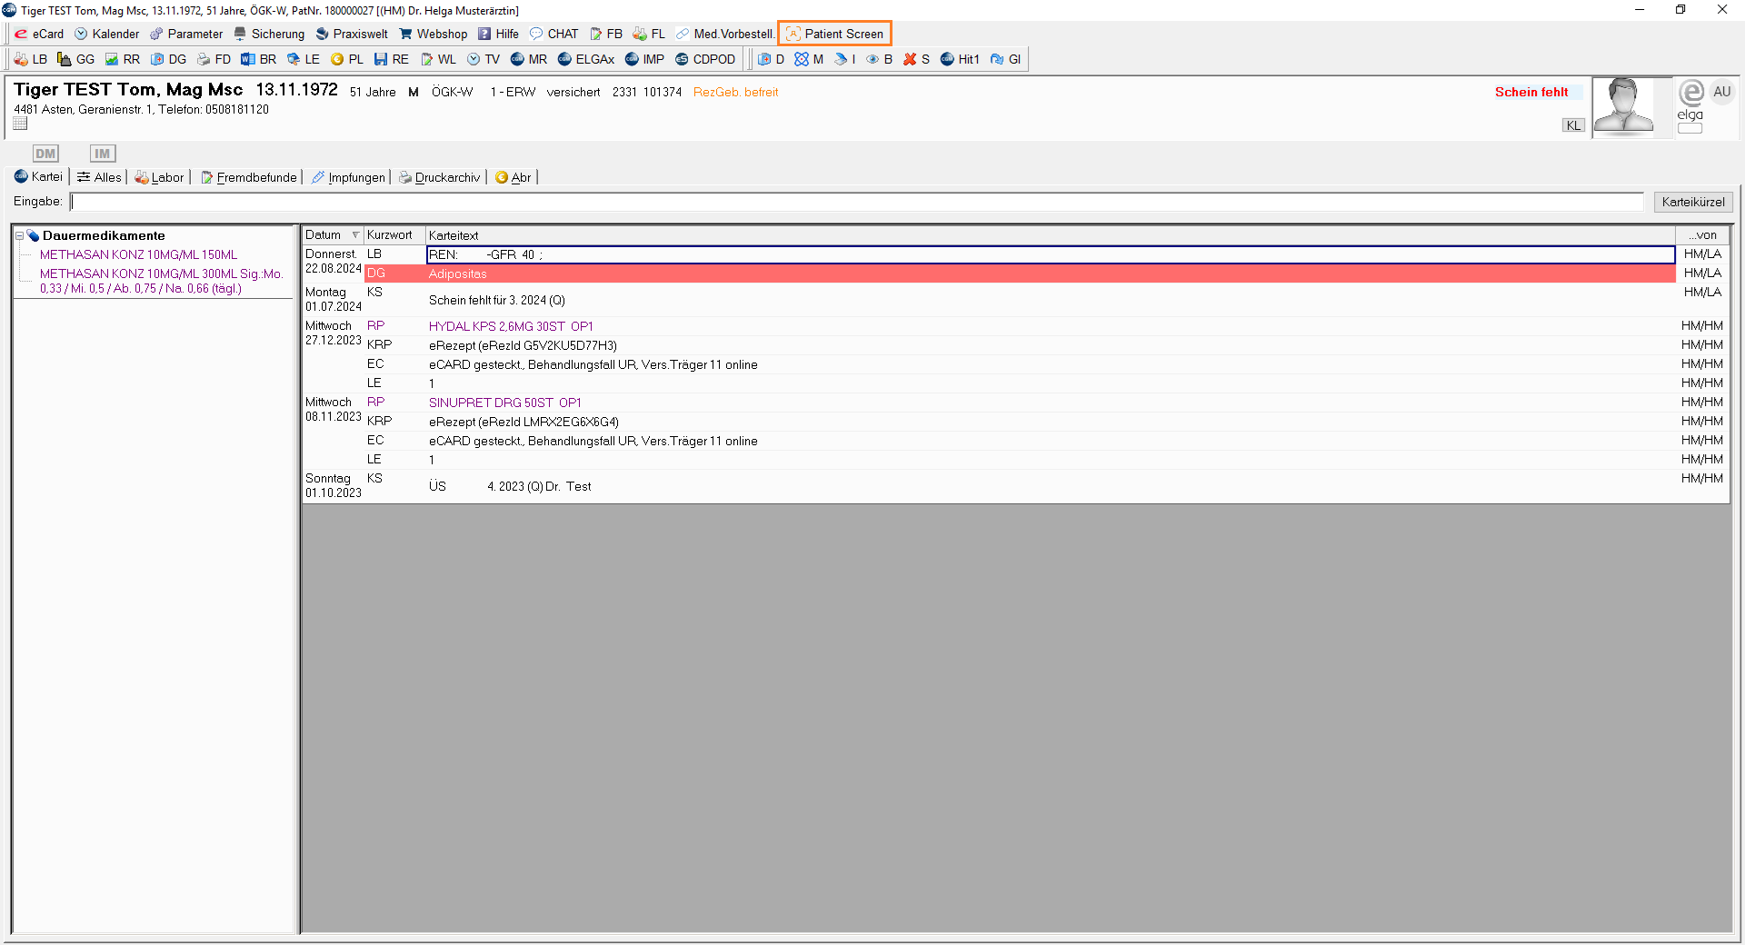Image resolution: width=1745 pixels, height=945 pixels.
Task: Select METHASAN KONZ 10MG/ML 150ML entry
Action: [x=138, y=254]
